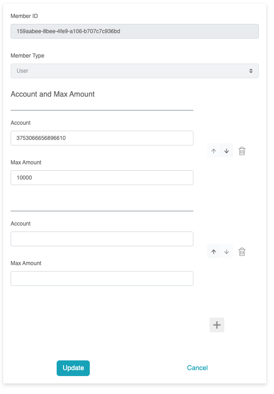The height and width of the screenshot is (394, 274).
Task: Click the Account and Max Amount heading
Action: tap(52, 94)
